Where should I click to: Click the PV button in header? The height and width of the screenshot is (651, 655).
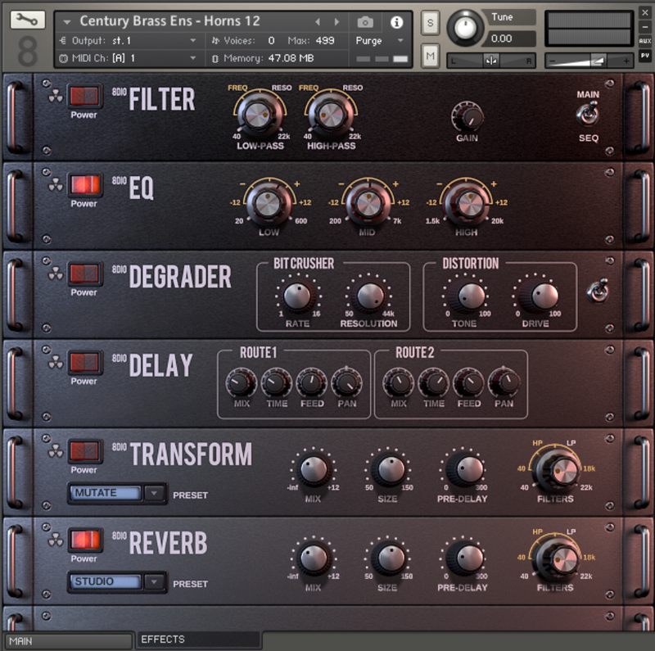[645, 55]
